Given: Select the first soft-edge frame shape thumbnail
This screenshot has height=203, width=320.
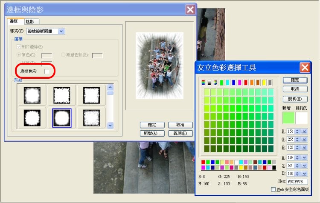Looking at the screenshot, I should tap(32, 94).
